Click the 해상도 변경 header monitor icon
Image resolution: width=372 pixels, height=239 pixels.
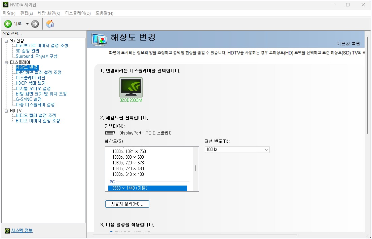99,40
